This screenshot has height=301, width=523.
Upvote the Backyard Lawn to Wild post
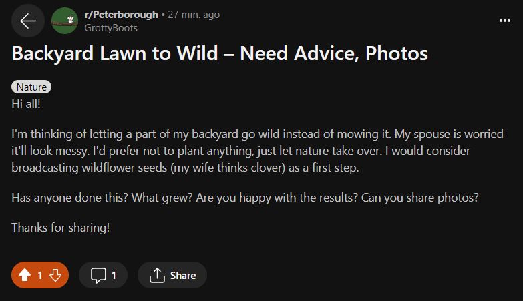tap(25, 275)
